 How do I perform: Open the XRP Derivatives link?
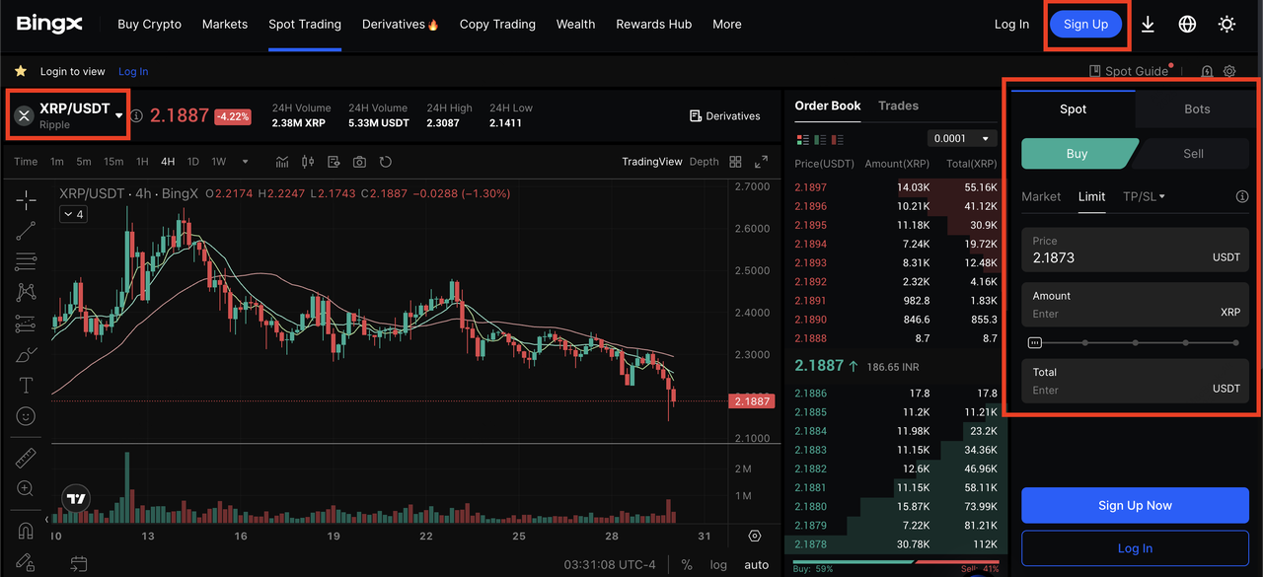click(725, 115)
